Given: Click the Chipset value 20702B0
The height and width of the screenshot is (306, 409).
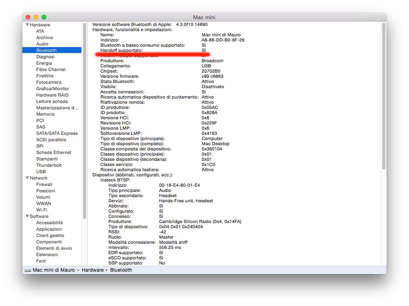Looking at the screenshot, I should coord(211,71).
